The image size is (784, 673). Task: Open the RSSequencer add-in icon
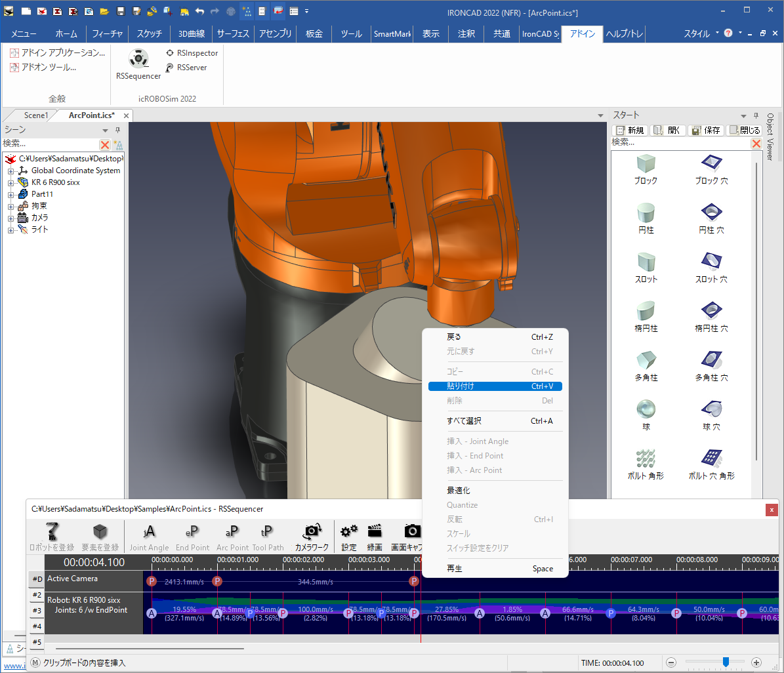click(x=138, y=60)
